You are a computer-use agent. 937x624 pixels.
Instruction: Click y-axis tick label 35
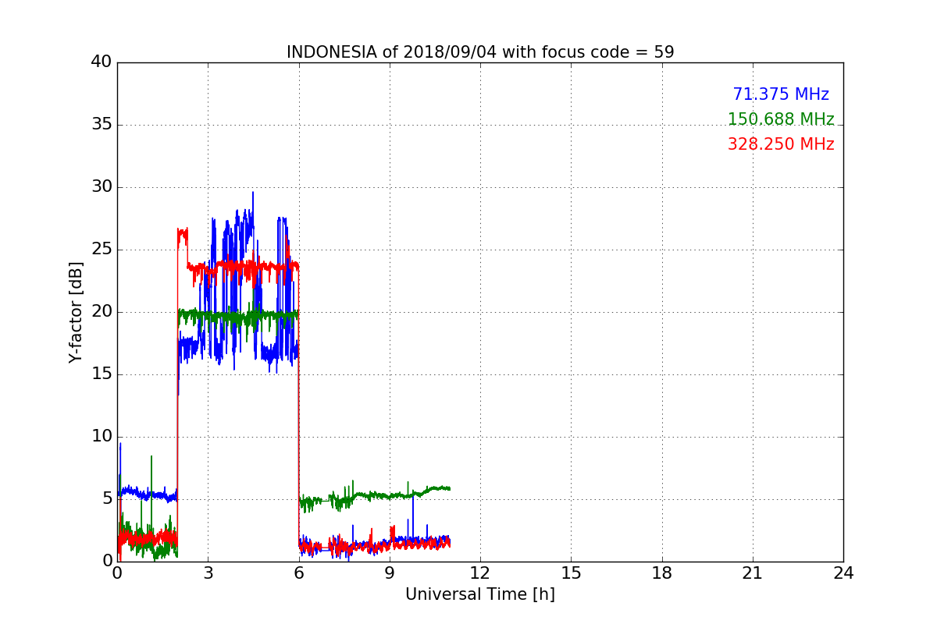click(102, 125)
